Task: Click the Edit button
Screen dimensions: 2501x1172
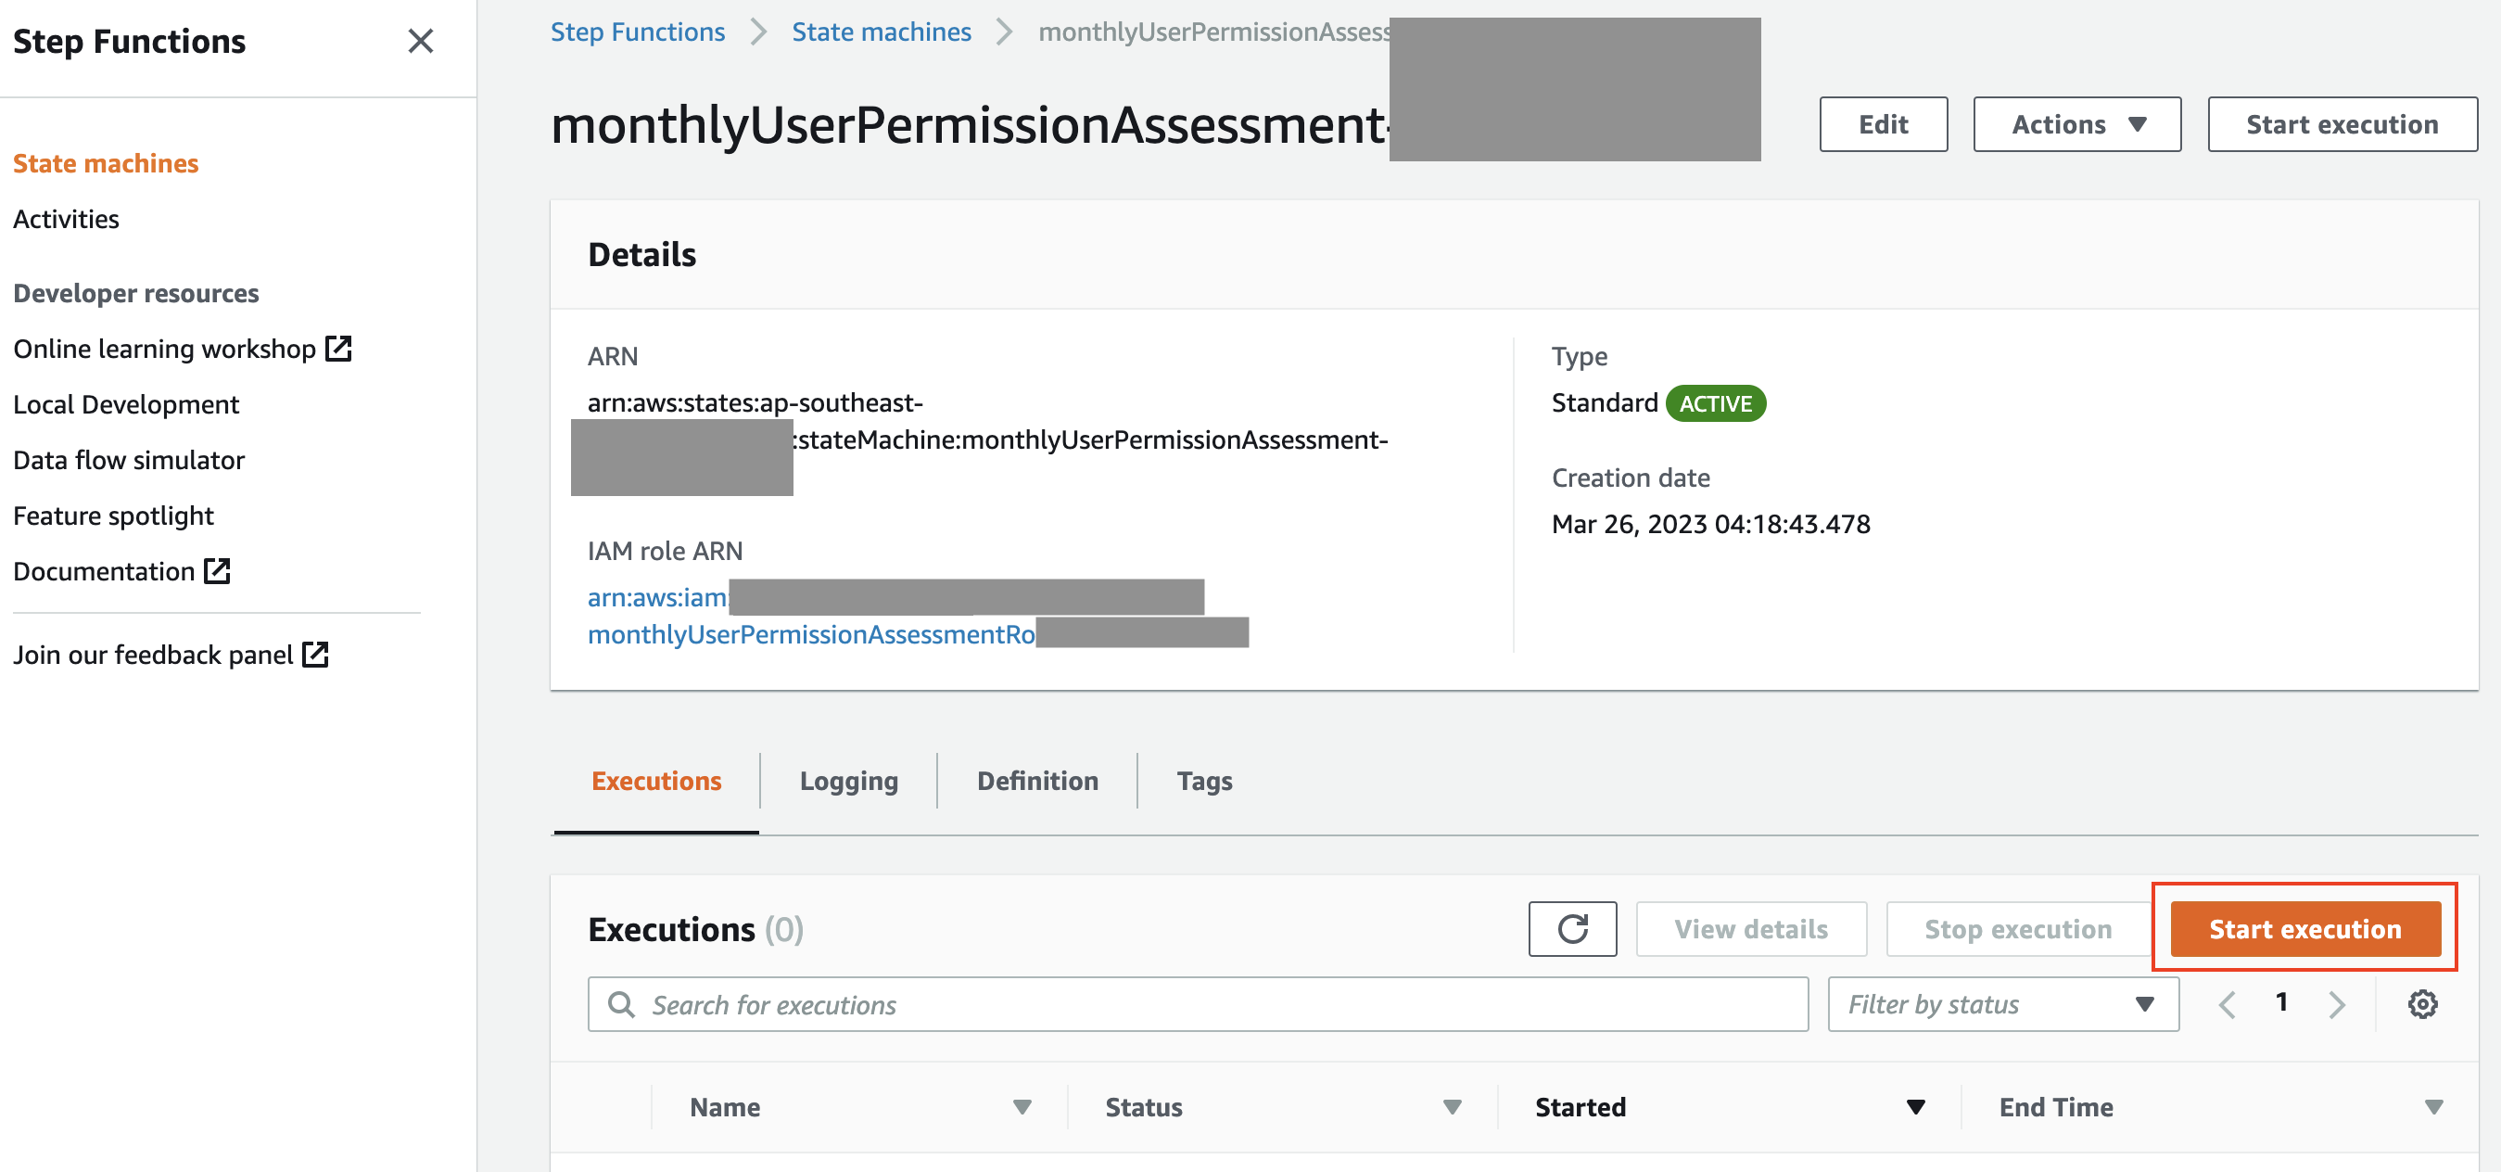Action: click(x=1883, y=124)
